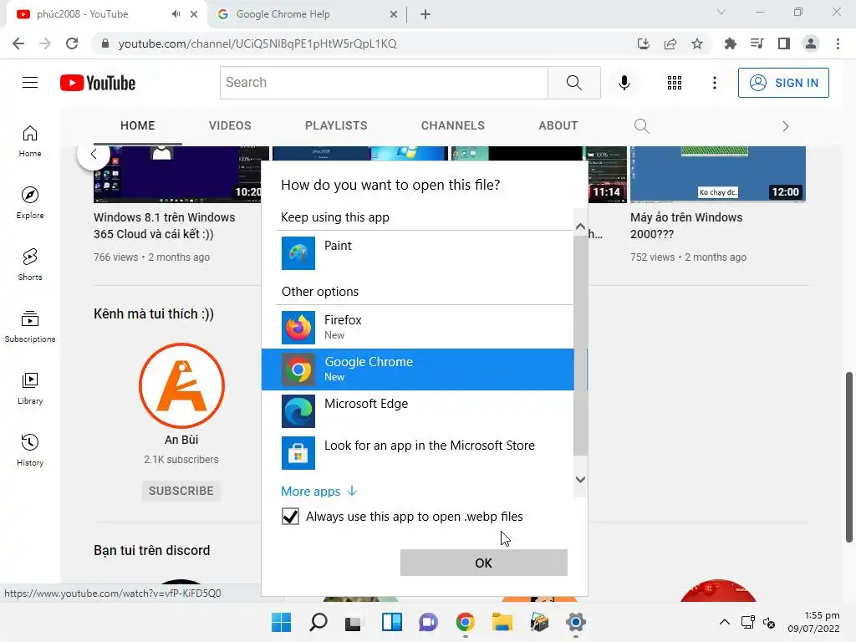856x642 pixels.
Task: Confirm the dialog with OK
Action: coord(484,563)
